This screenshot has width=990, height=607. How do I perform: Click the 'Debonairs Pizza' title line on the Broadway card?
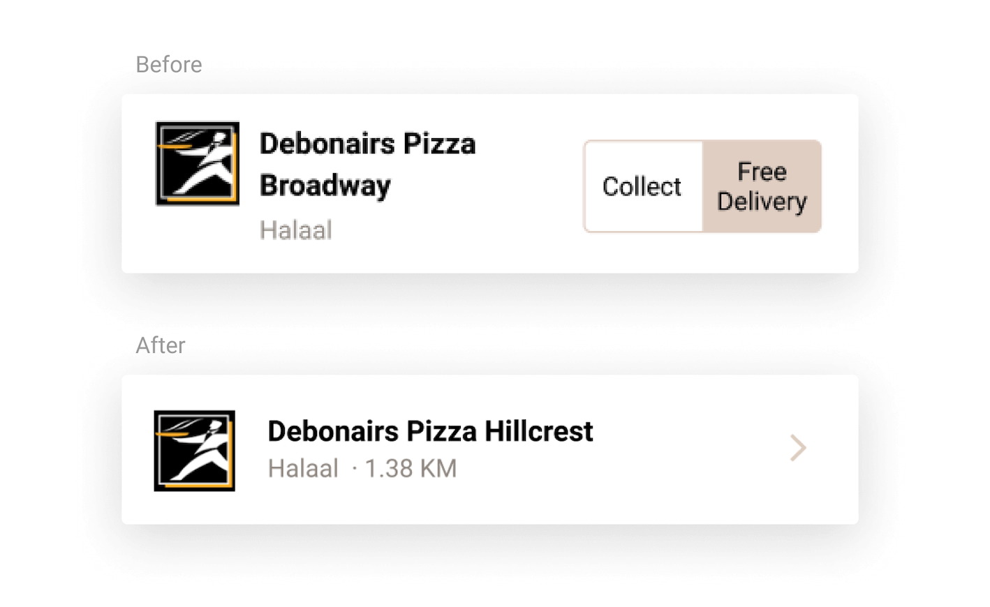coord(367,144)
